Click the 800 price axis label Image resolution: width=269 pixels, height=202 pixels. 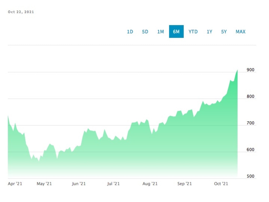(250, 96)
